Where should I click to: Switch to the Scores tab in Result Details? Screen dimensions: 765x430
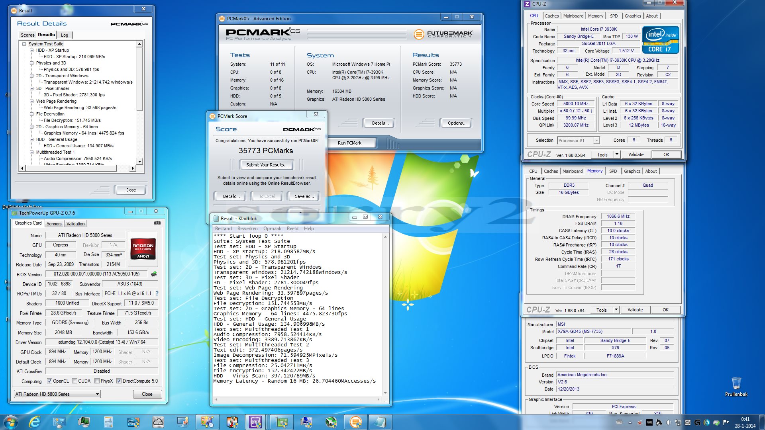tap(27, 35)
